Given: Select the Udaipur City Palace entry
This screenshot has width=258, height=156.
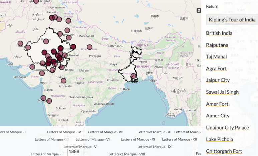Looking at the screenshot, I should (227, 127).
